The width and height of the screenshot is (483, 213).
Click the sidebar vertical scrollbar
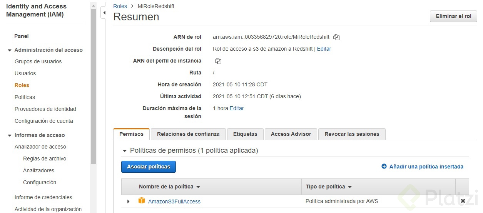[x=93, y=86]
